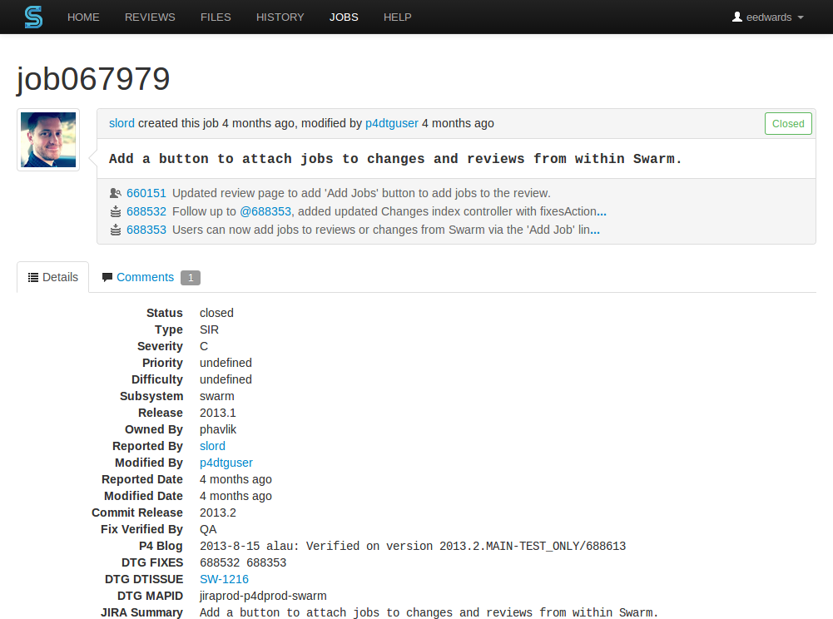Open the HISTORY menu item
Viewport: 833px width, 619px height.
280,17
